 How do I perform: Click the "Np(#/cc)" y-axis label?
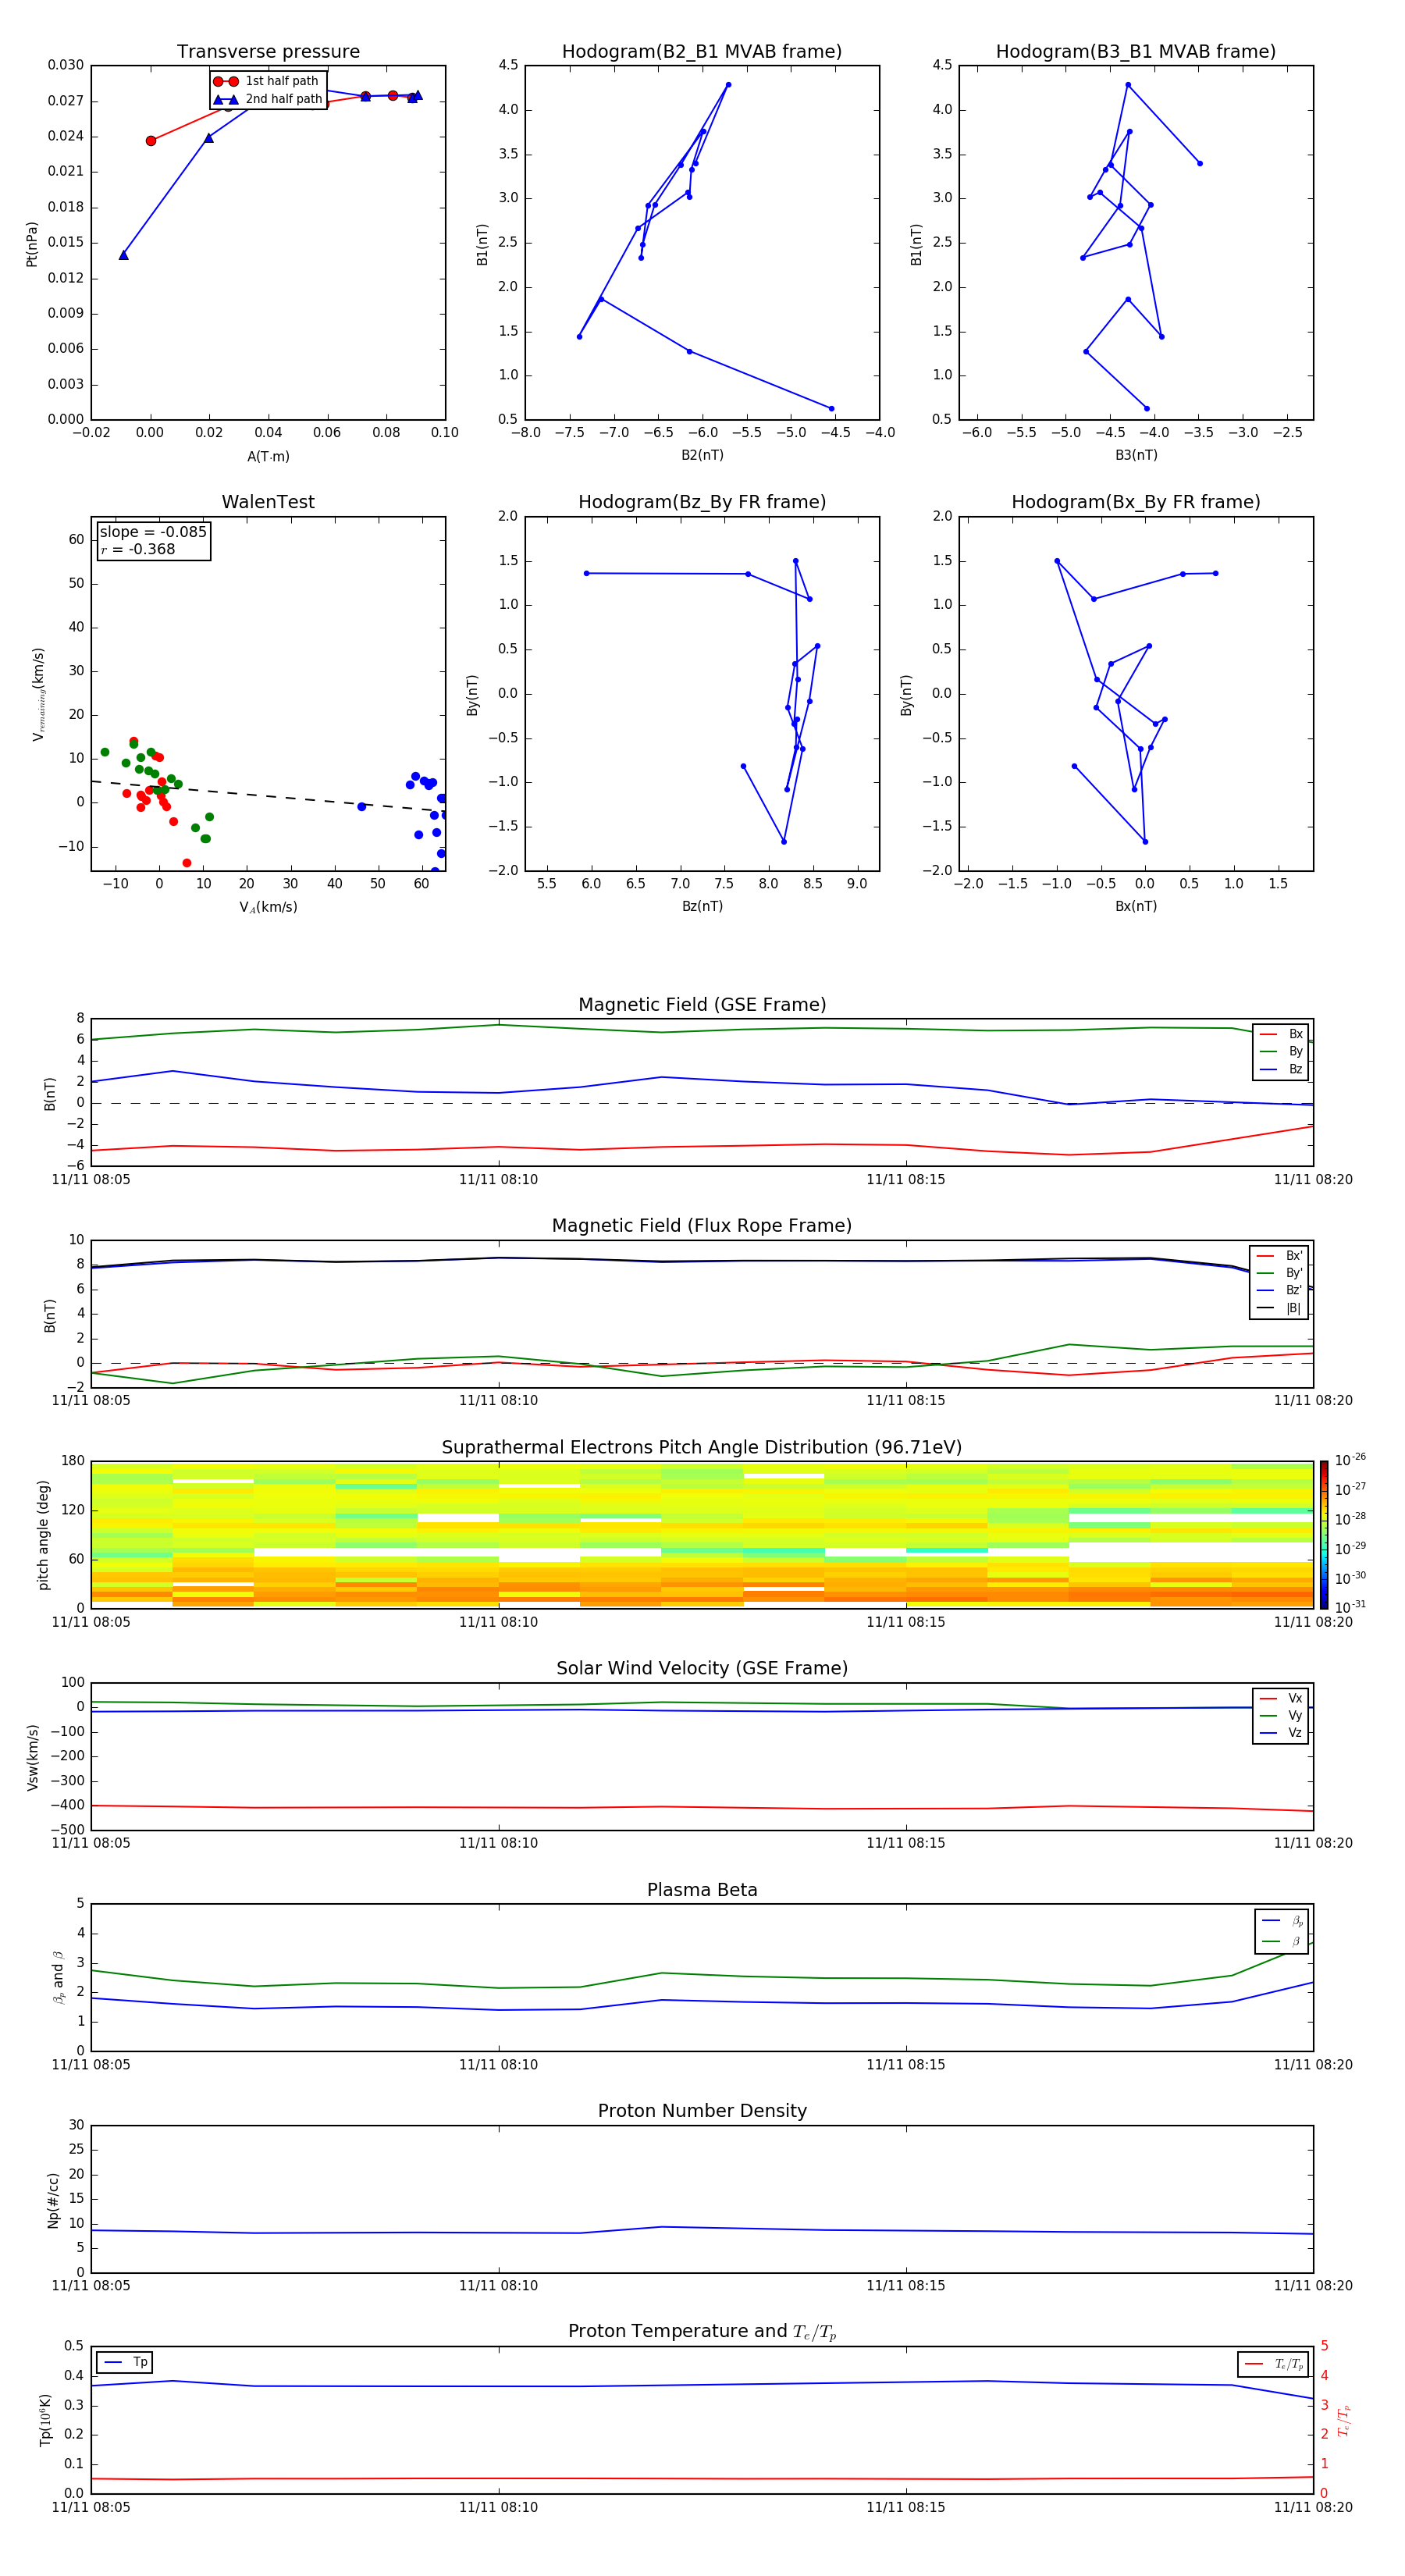point(53,2199)
